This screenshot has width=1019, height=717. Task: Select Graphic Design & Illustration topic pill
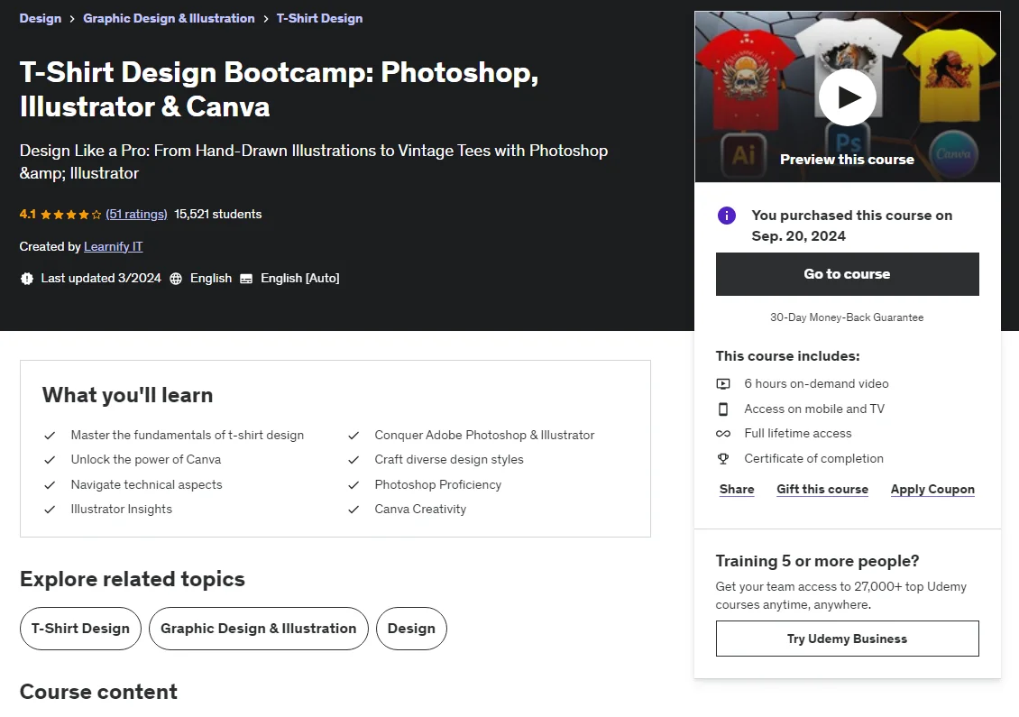tap(259, 628)
